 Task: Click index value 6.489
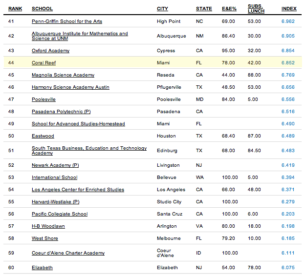[x=288, y=136]
